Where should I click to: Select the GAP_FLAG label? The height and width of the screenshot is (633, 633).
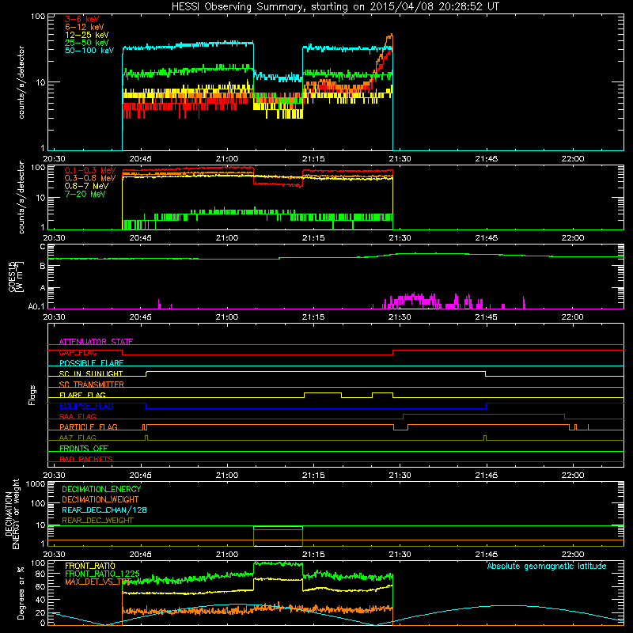click(78, 352)
